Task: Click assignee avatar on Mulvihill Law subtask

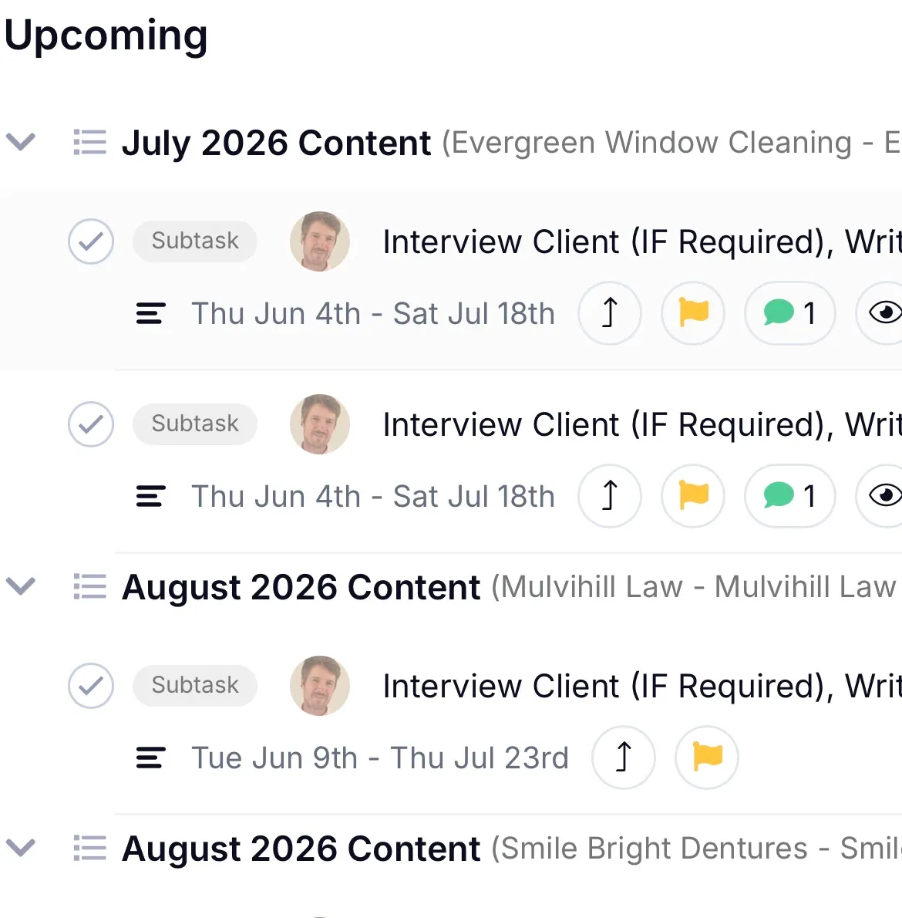Action: (x=320, y=686)
